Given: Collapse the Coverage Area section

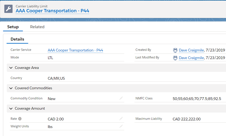Looking at the screenshot, I should coord(11,68).
